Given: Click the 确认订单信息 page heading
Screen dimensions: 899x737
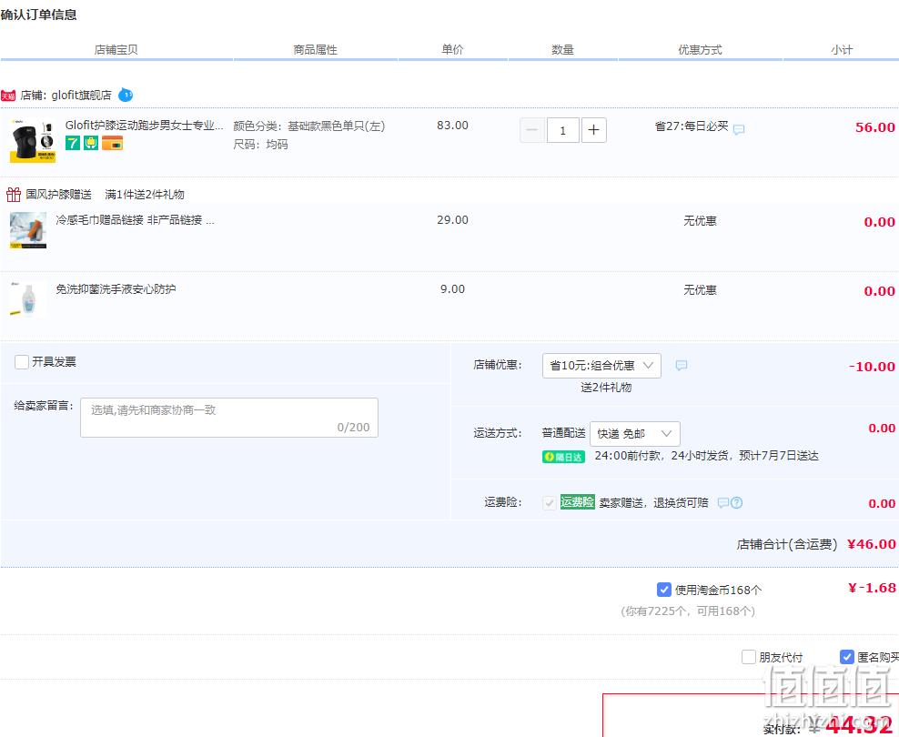Looking at the screenshot, I should [38, 15].
